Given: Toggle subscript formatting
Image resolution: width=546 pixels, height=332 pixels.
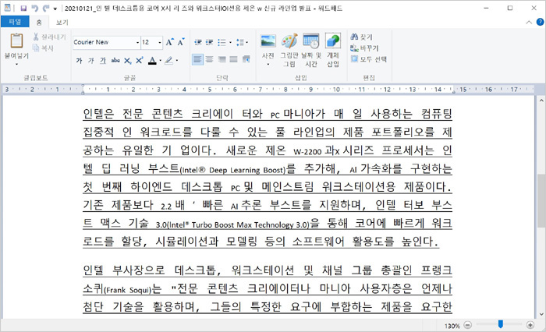Looking at the screenshot, I should point(127,61).
